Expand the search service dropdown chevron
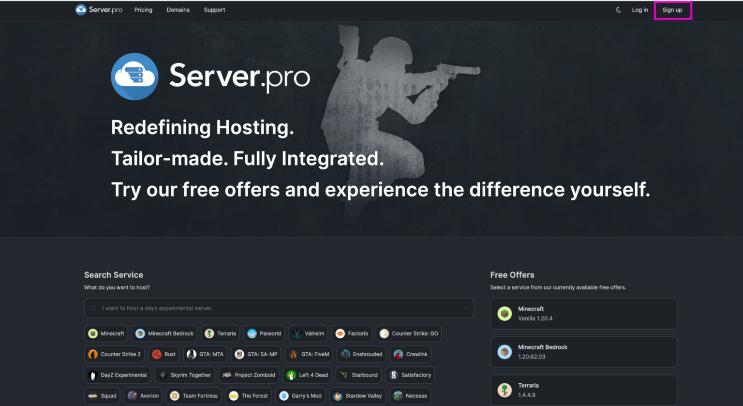 click(466, 308)
